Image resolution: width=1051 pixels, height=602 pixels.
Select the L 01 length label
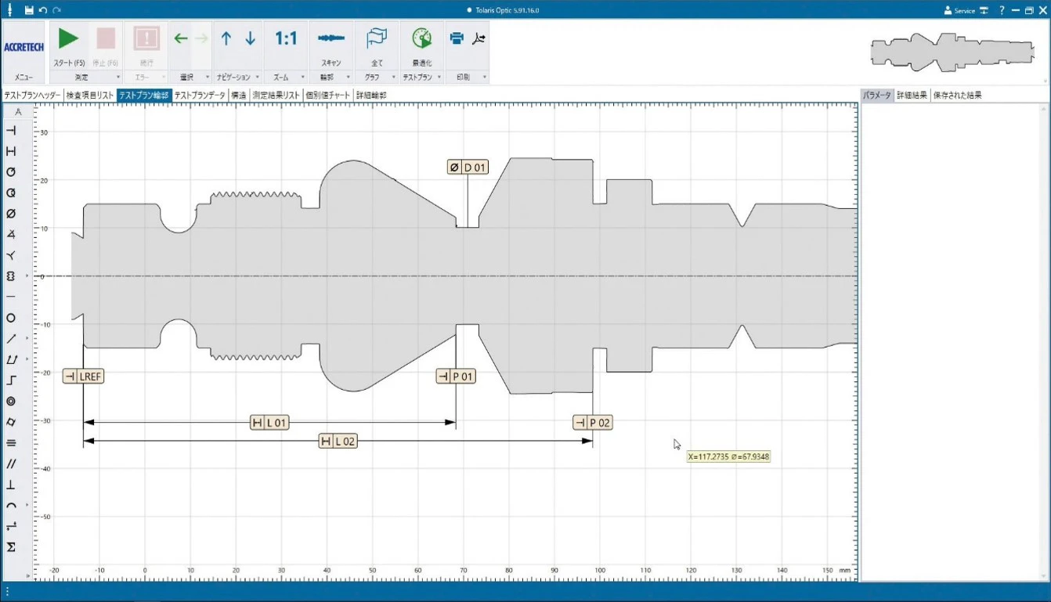pyautogui.click(x=269, y=423)
